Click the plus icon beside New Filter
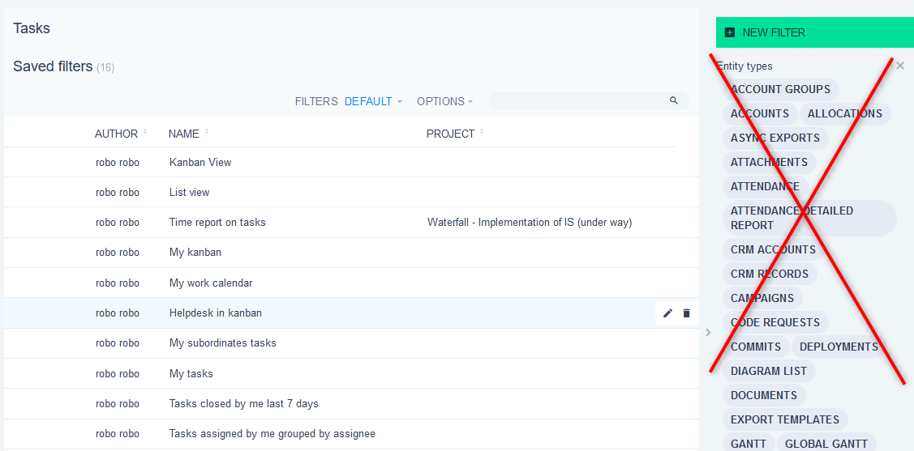Screen dimensions: 914x451 click(x=730, y=33)
